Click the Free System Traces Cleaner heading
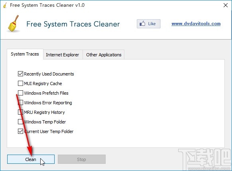232x171 pixels. click(x=73, y=24)
